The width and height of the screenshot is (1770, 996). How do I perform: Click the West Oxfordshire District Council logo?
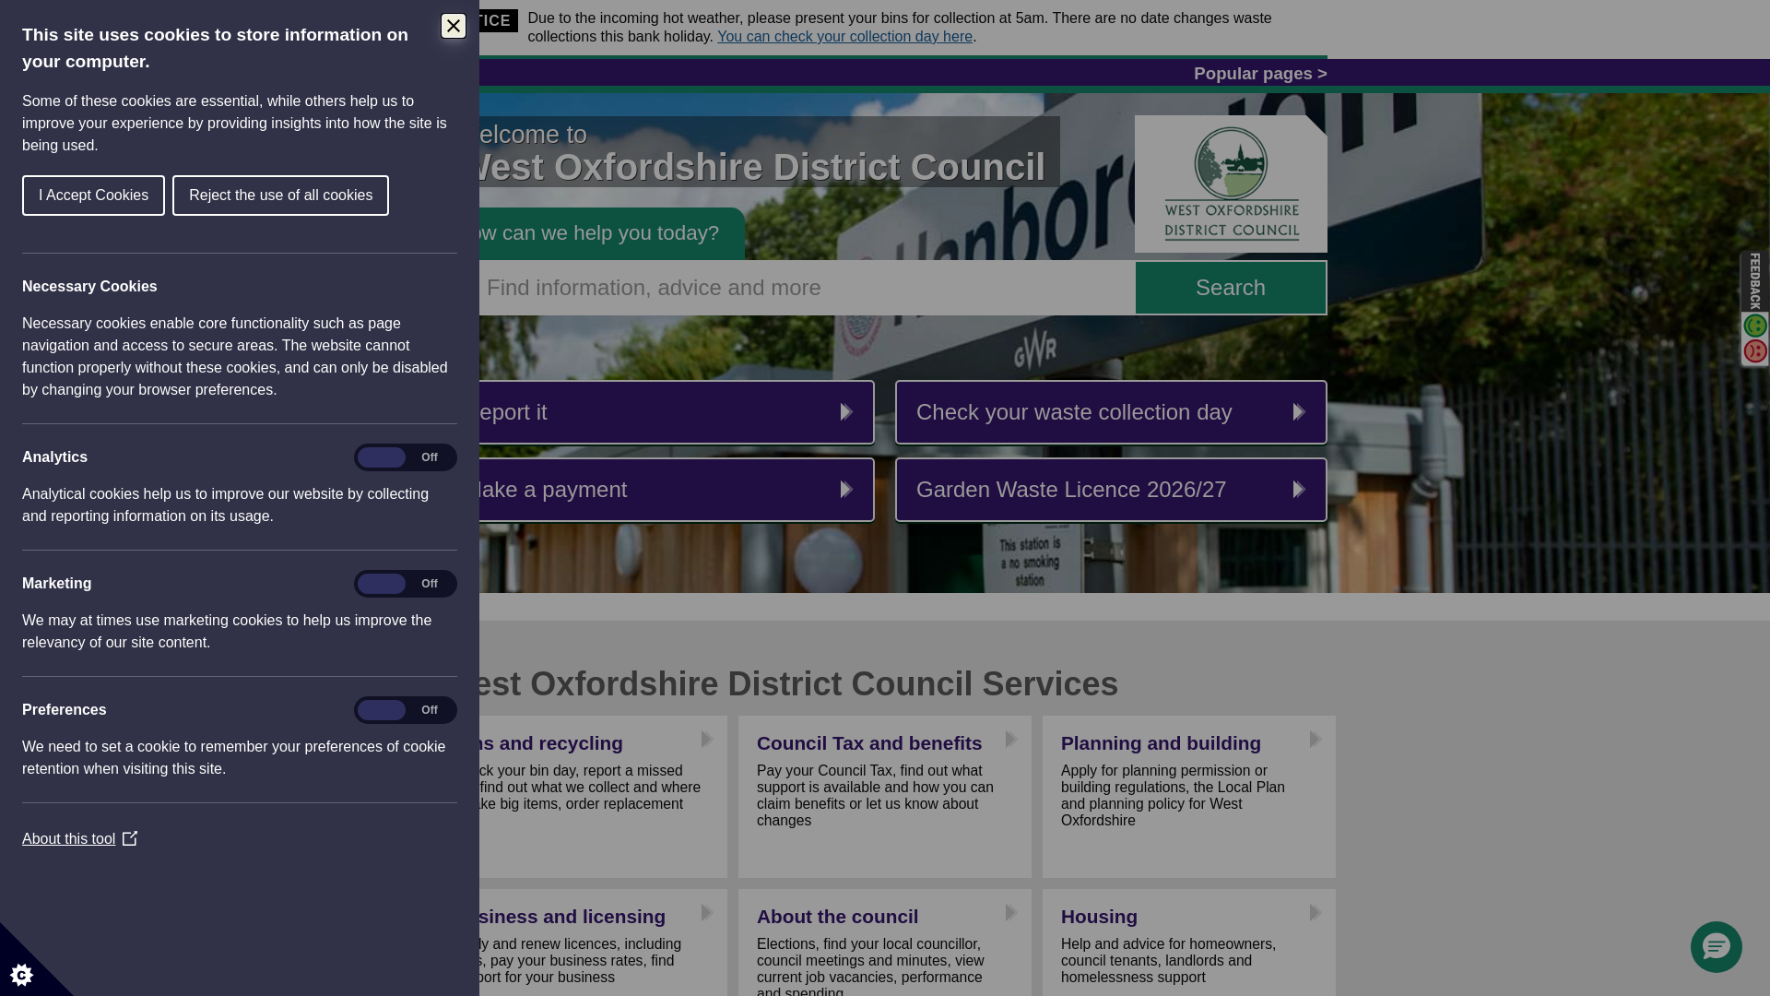(x=1231, y=184)
